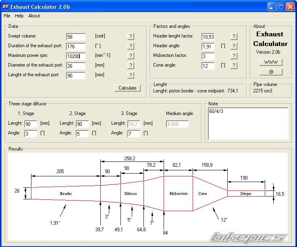Image resolution: width=297 pixels, height=247 pixels.
Task: Click the 734,1 lenght value
Action: point(233,91)
